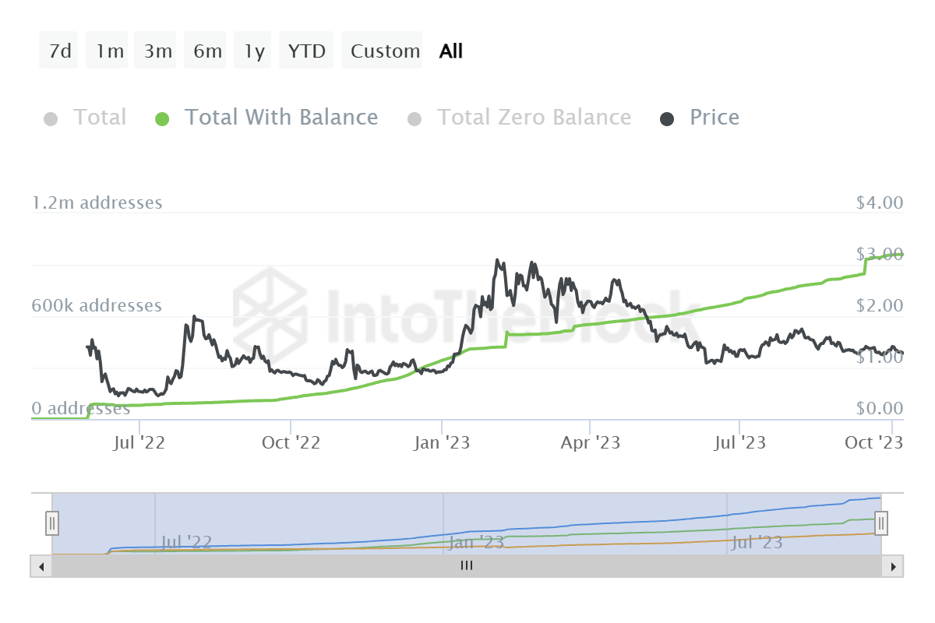Select the 1m time range
The image size is (935, 623).
point(110,51)
